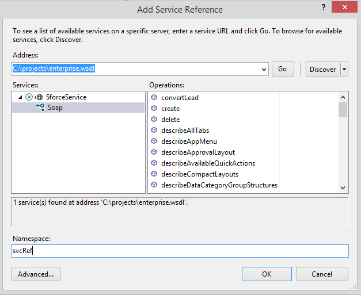
Task: Click the help question mark button
Action: 322,7
